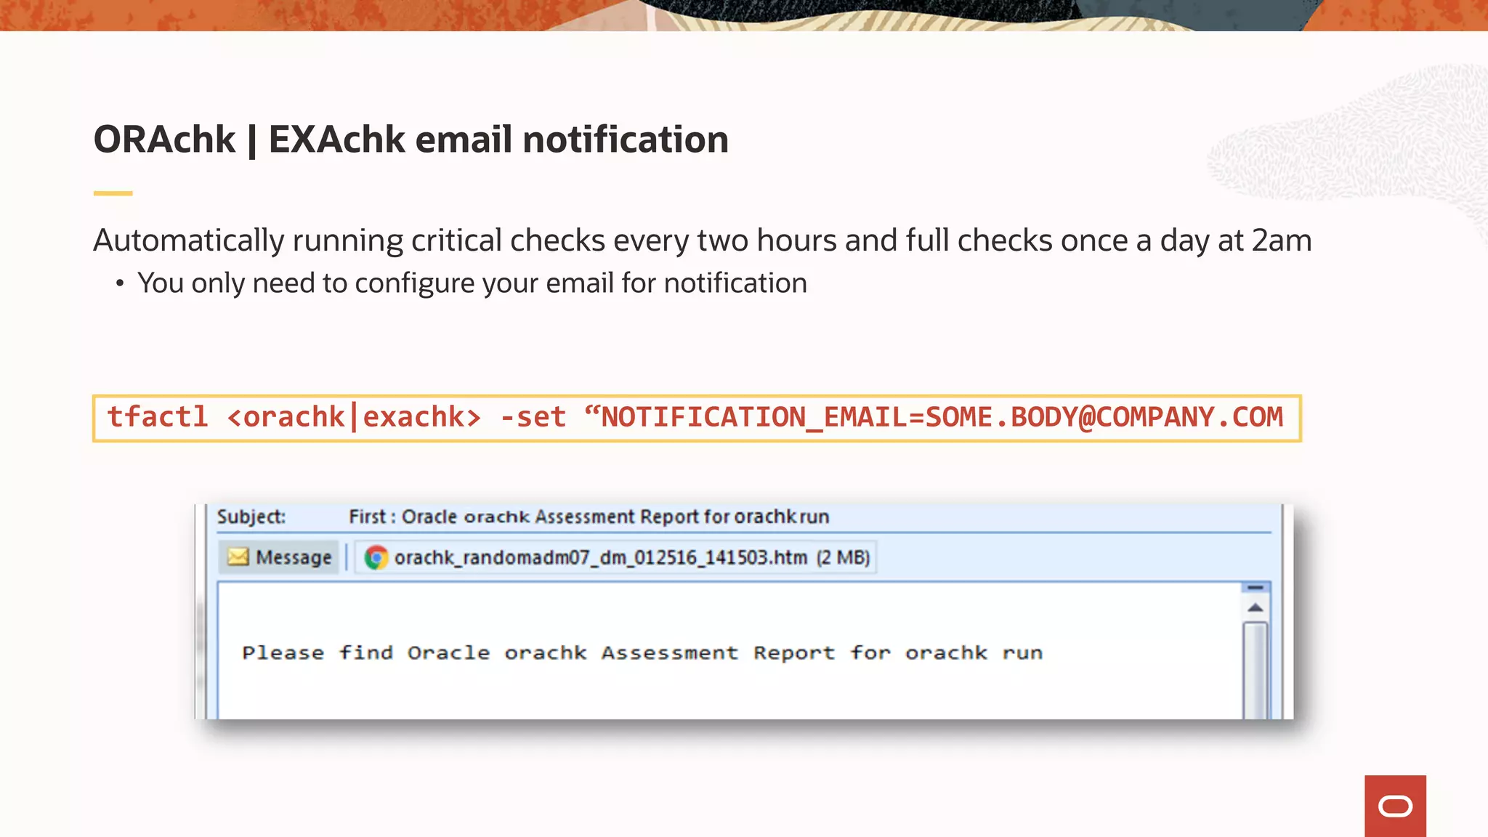1488x837 pixels.
Task: Click the Message envelope icon
Action: [x=238, y=557]
